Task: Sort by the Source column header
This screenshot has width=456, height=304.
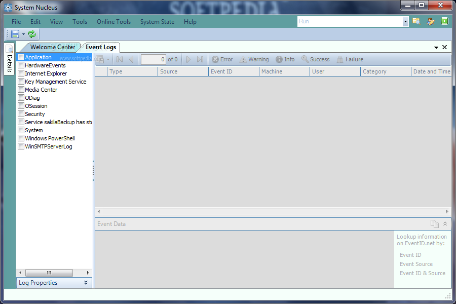Action: [183, 71]
